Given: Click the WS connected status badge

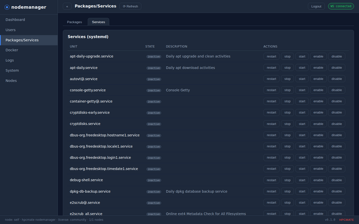Looking at the screenshot, I should click(x=341, y=6).
